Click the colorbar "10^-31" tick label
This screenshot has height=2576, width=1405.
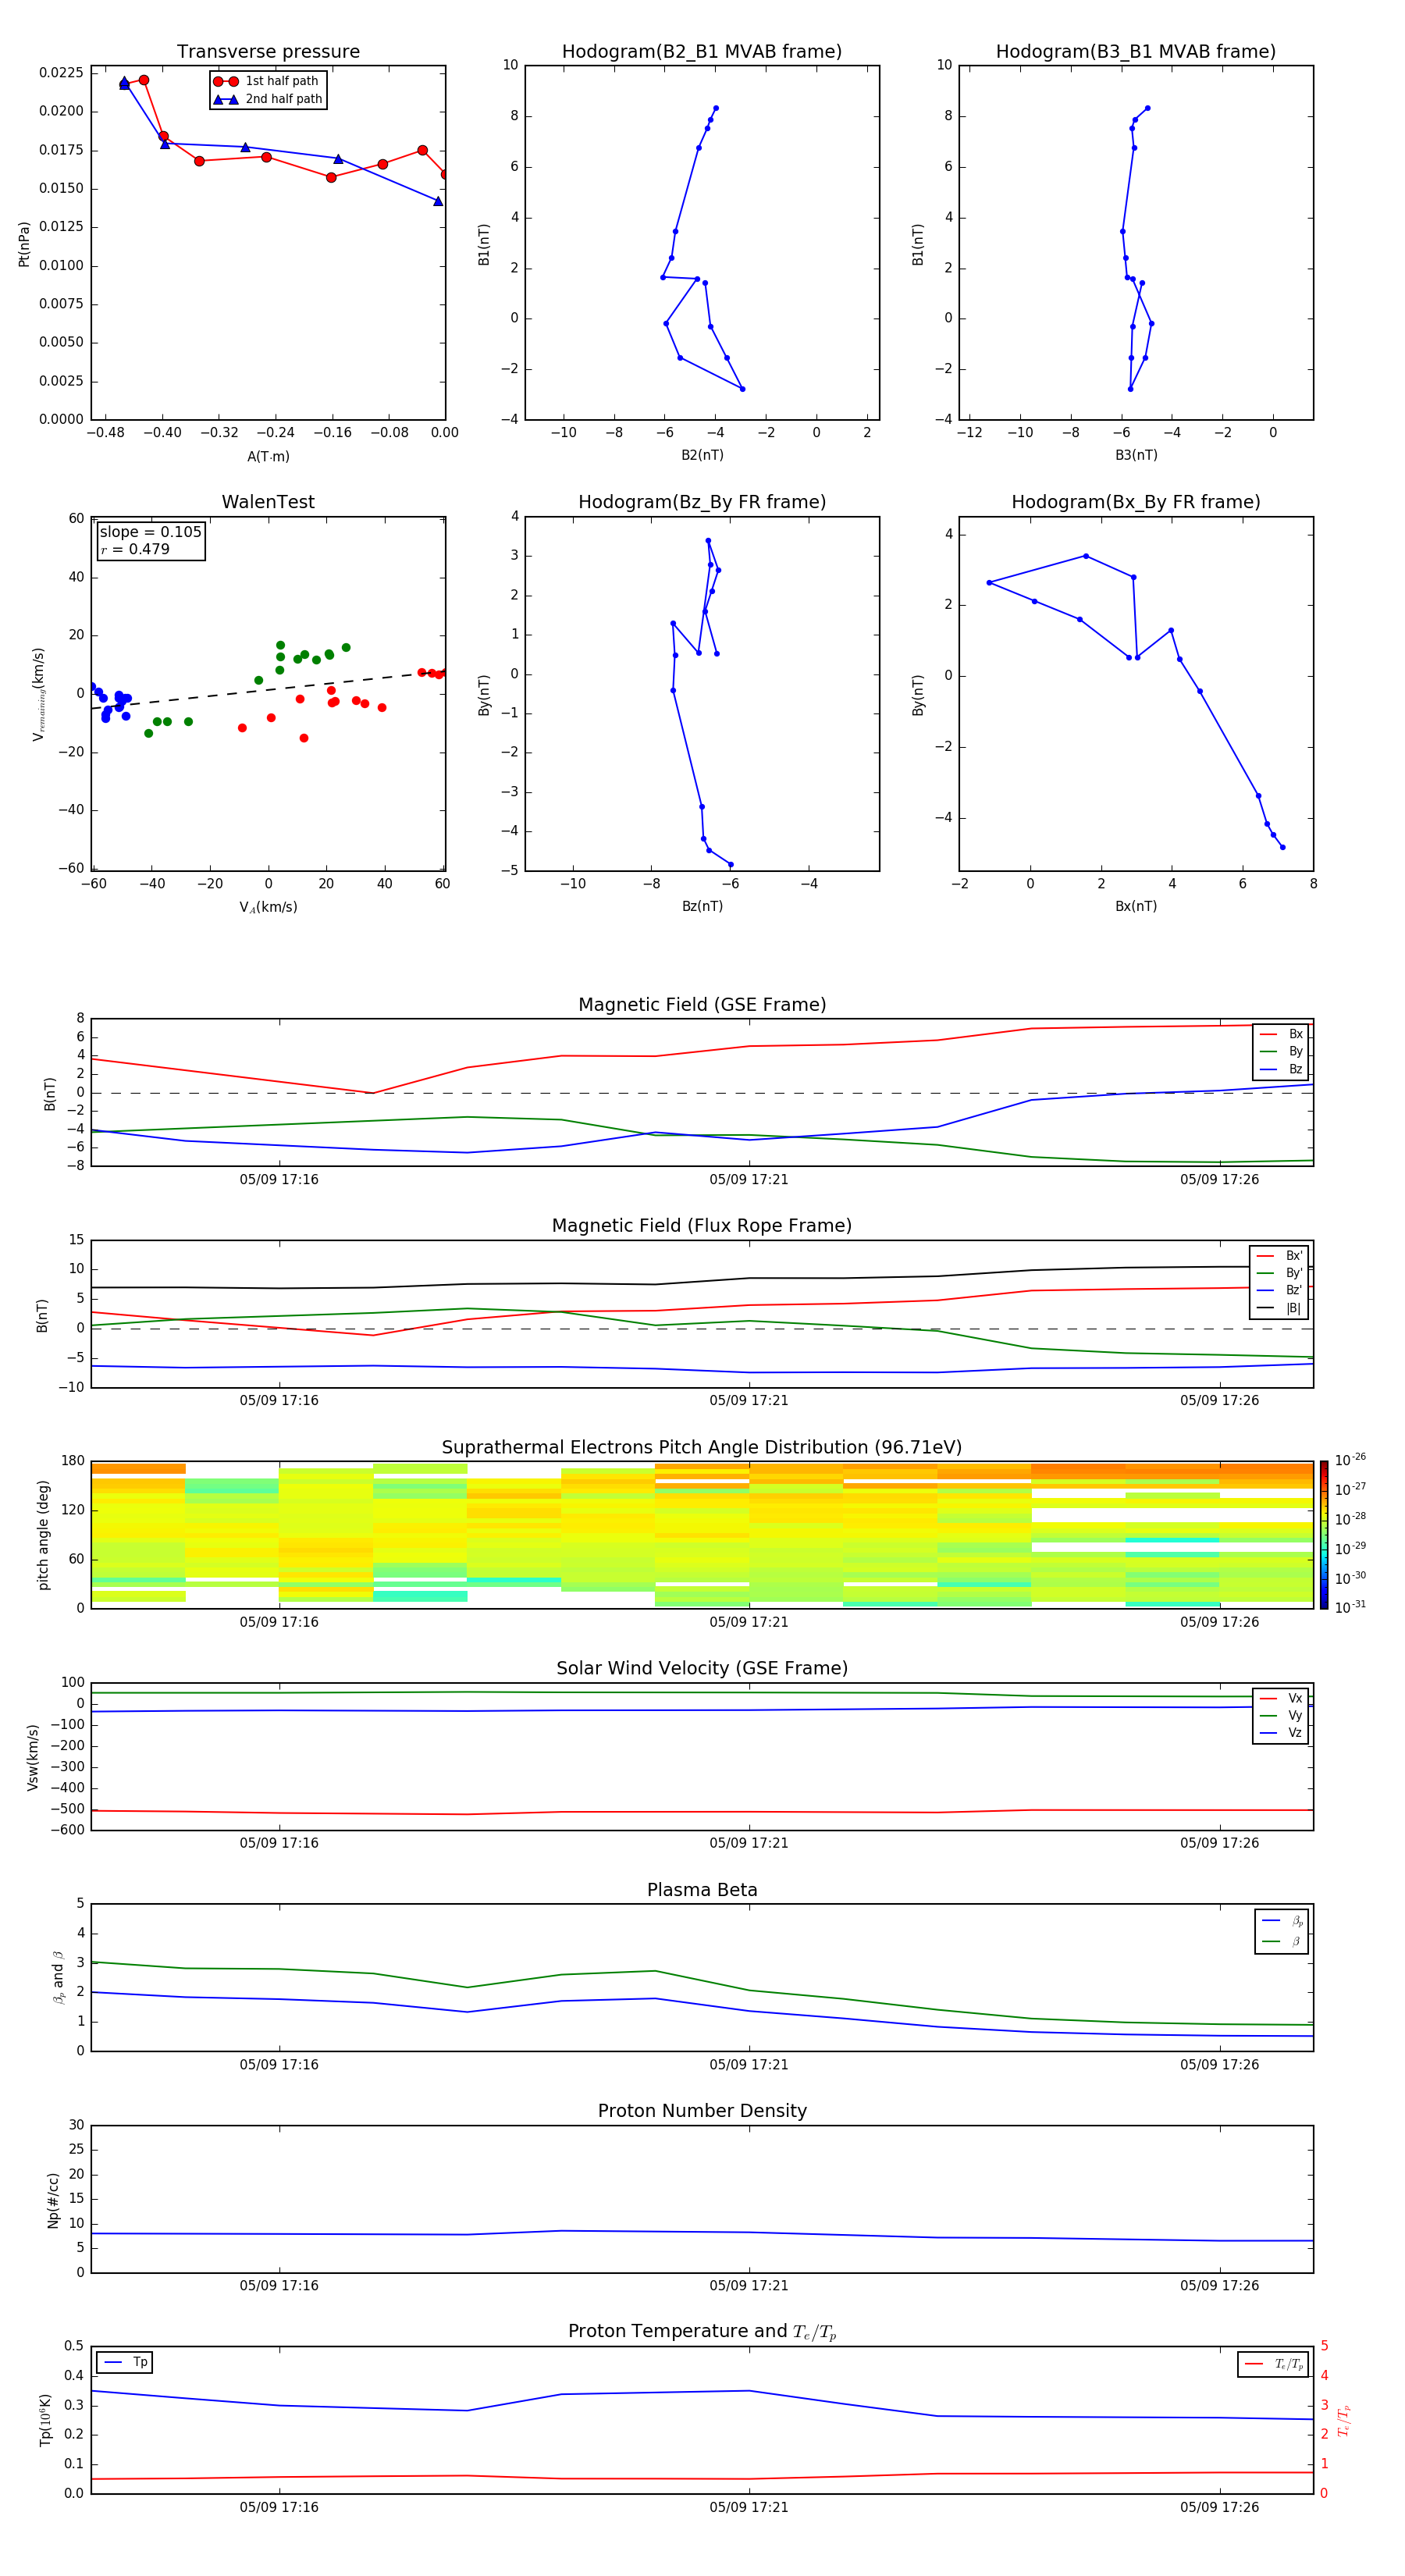coord(1350,1607)
